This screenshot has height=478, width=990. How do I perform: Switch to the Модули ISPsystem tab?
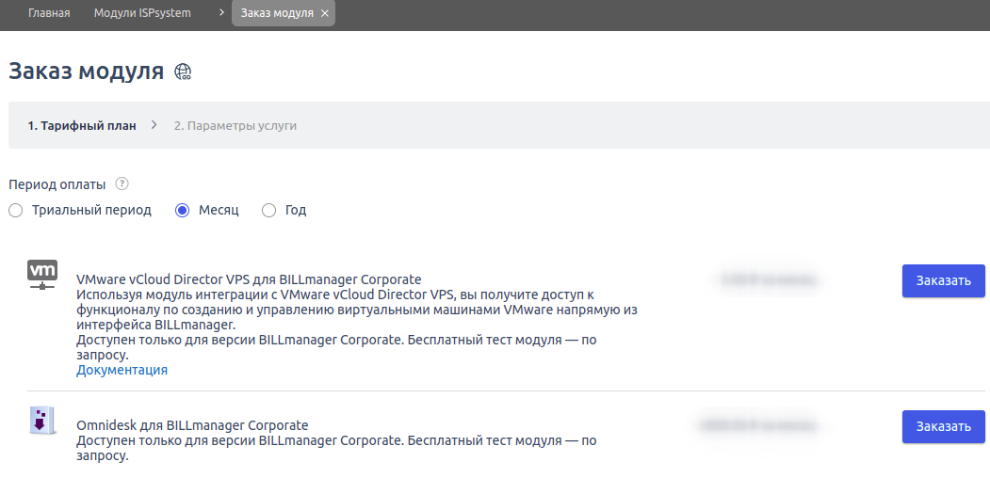click(142, 12)
